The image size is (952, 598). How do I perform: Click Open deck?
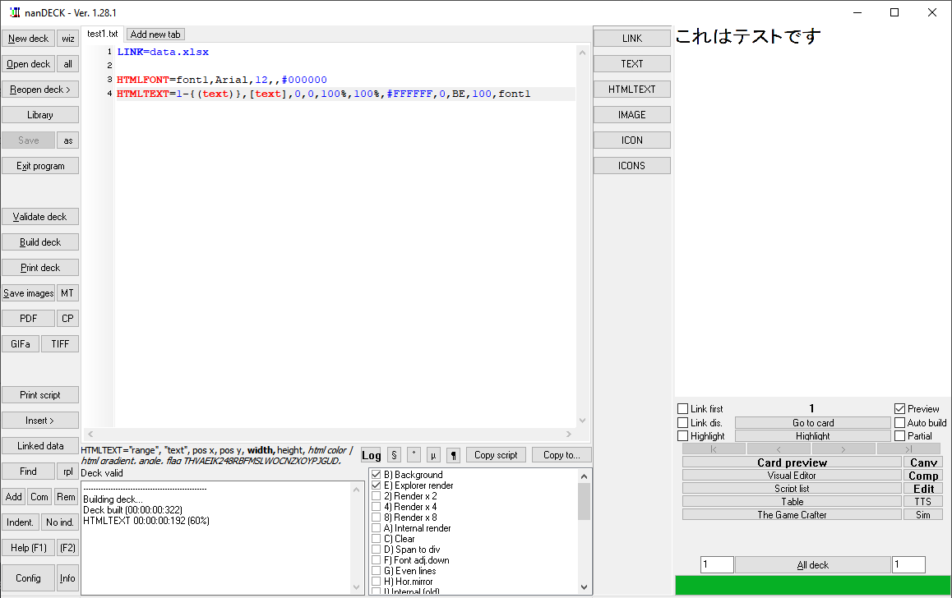29,64
